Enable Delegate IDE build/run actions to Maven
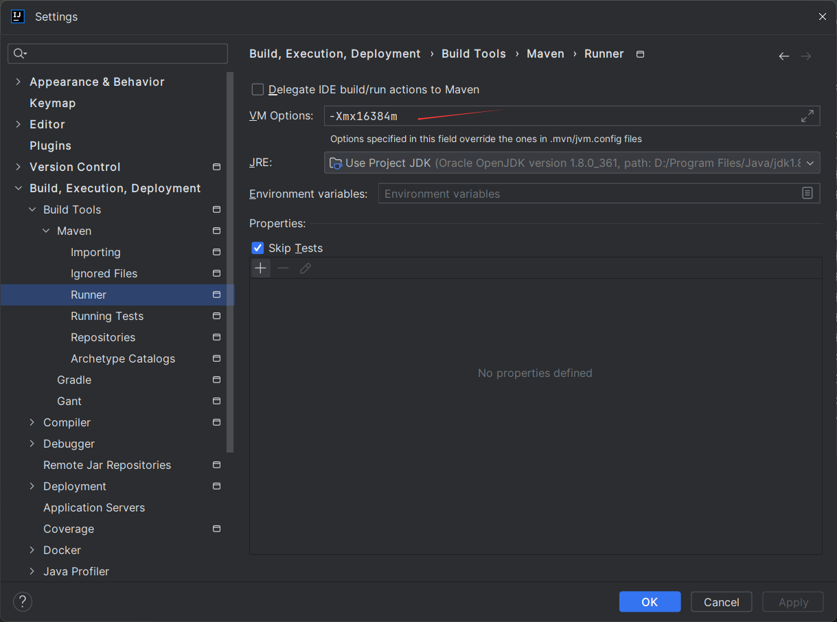This screenshot has height=622, width=837. tap(257, 89)
